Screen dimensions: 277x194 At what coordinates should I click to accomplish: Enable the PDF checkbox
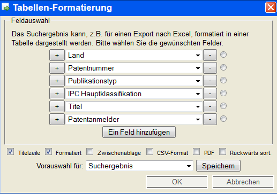(197, 152)
